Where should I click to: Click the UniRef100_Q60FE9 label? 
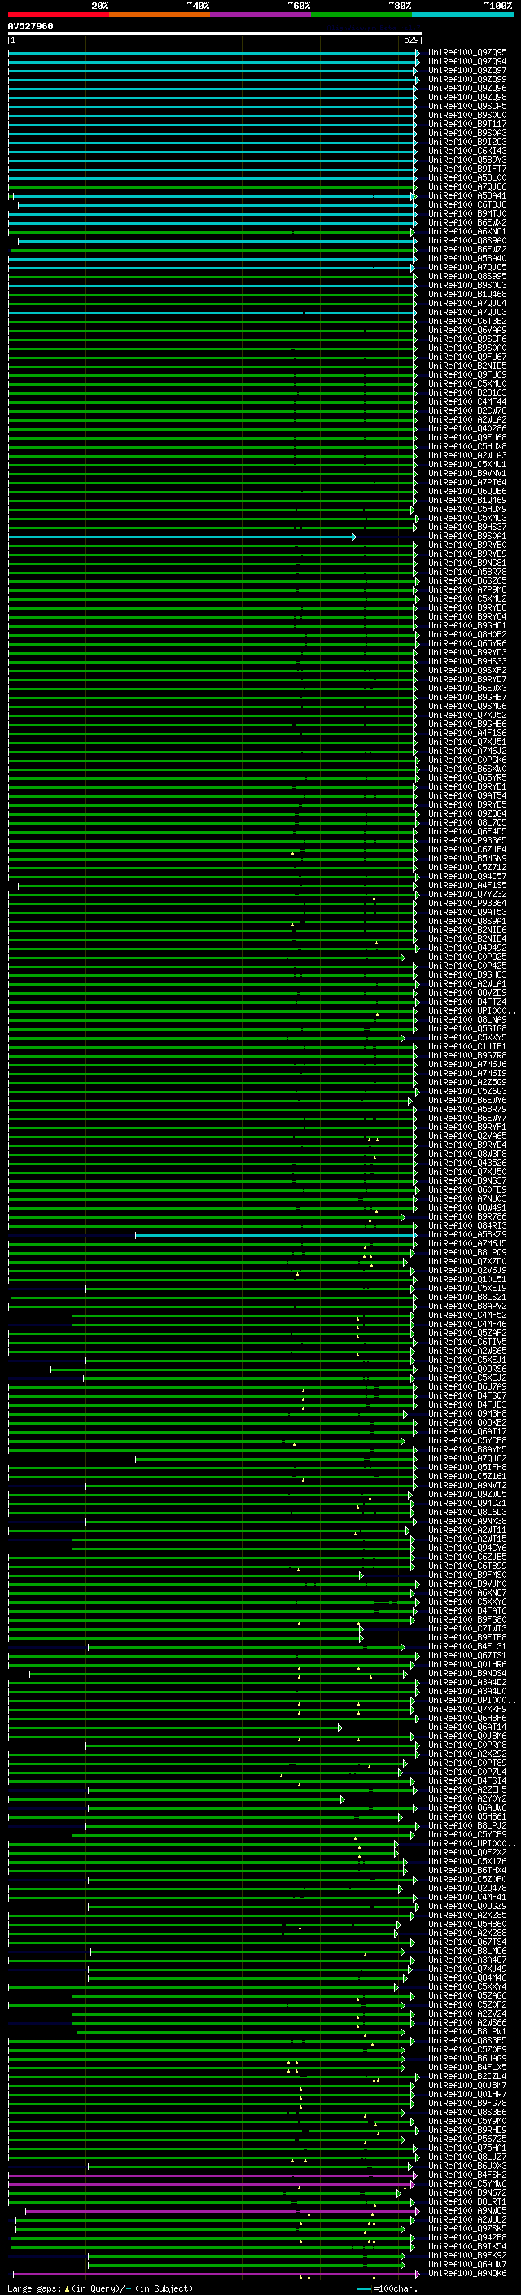point(467,1189)
